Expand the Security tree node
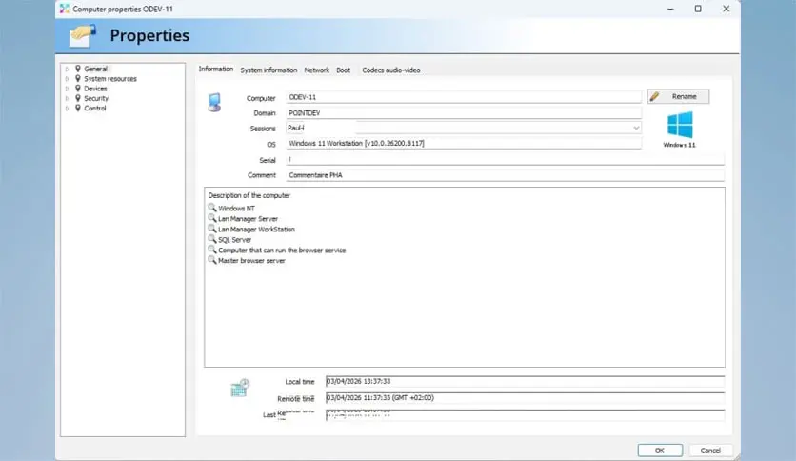The image size is (796, 461). click(67, 98)
